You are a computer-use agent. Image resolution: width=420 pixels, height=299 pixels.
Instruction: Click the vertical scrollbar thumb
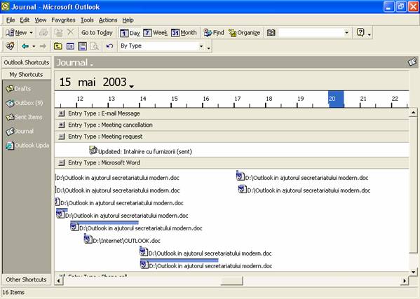(x=413, y=185)
